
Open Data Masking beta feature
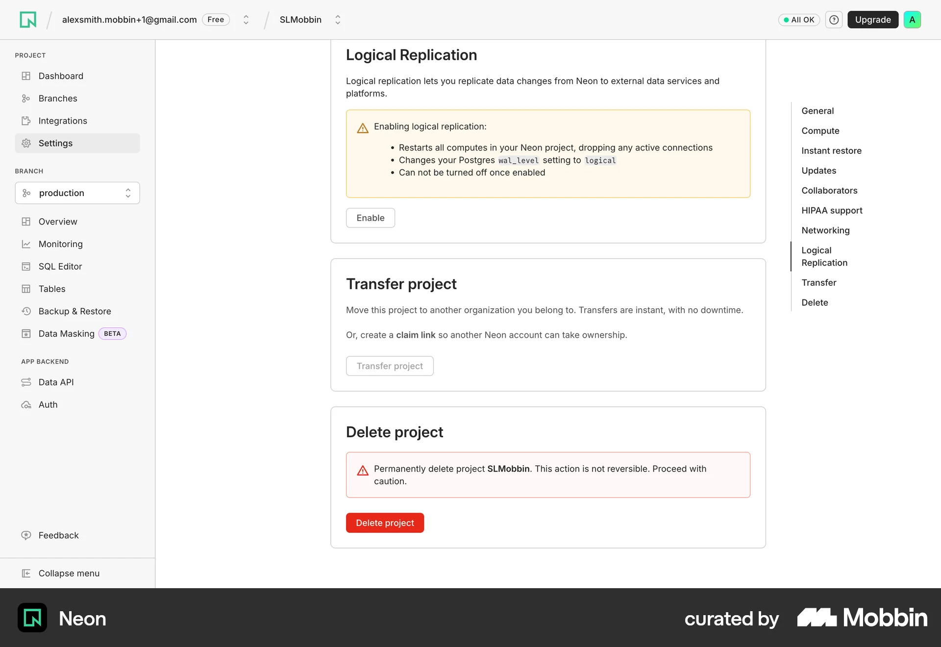pos(77,334)
